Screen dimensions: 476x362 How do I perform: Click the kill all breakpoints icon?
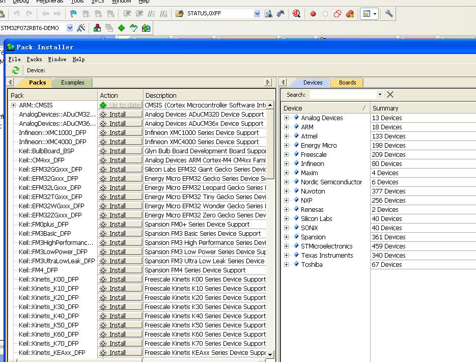pyautogui.click(x=350, y=14)
